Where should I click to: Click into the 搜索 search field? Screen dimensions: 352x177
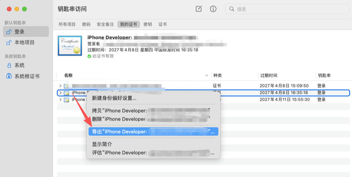287,9
